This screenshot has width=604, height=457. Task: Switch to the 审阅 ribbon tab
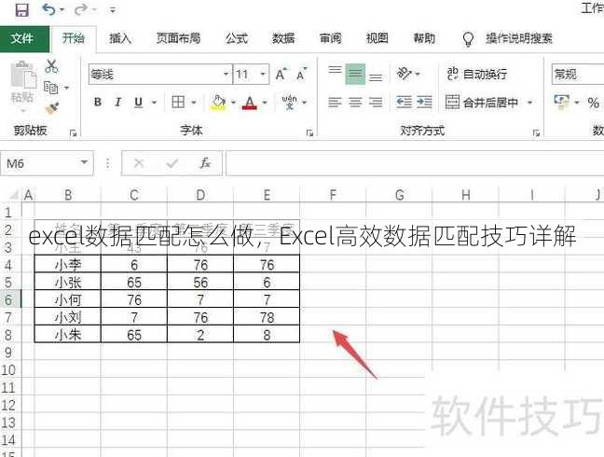331,38
